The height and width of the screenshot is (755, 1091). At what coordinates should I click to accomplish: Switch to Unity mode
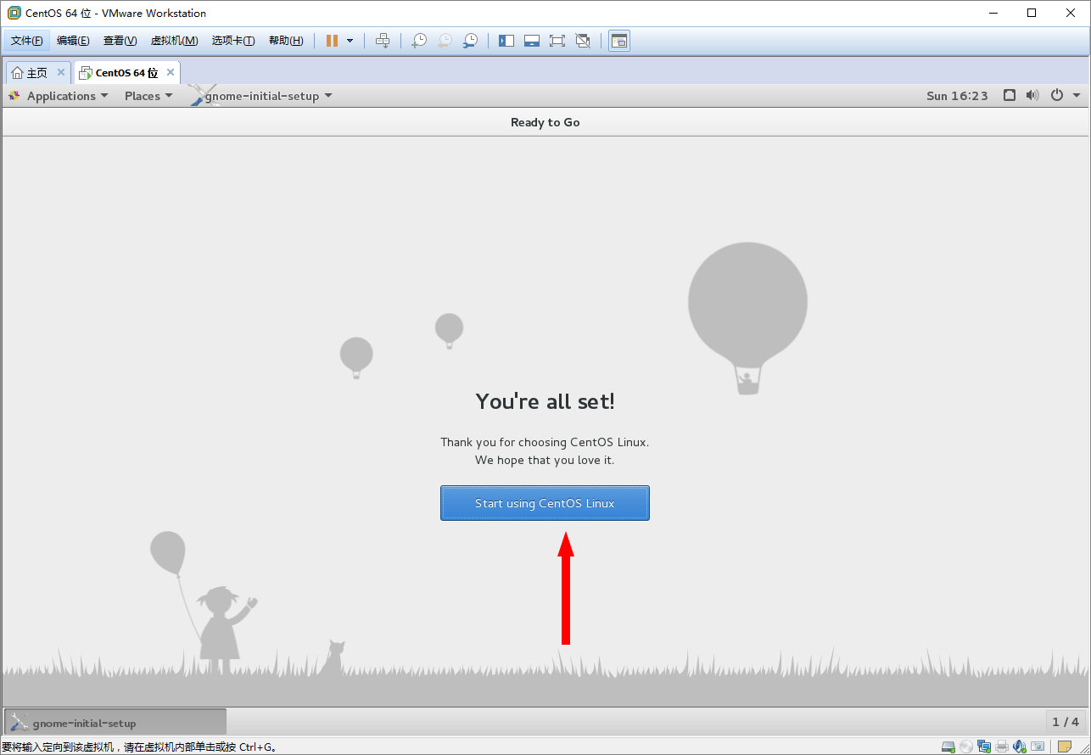(583, 41)
